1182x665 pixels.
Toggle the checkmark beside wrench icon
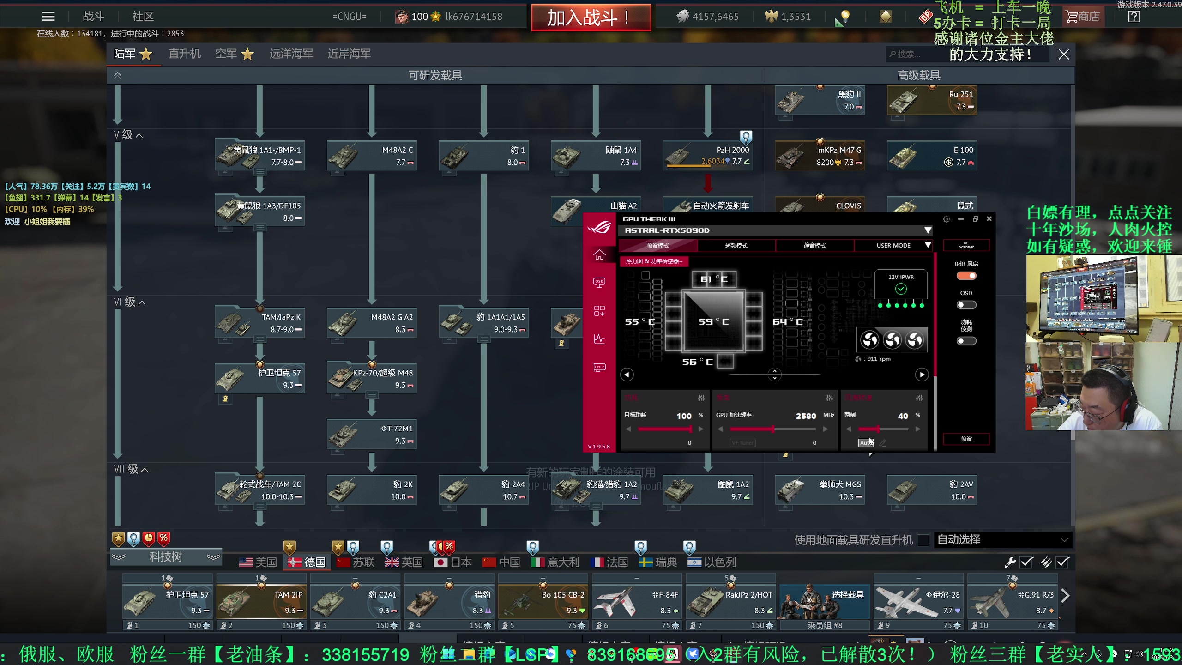(1026, 562)
